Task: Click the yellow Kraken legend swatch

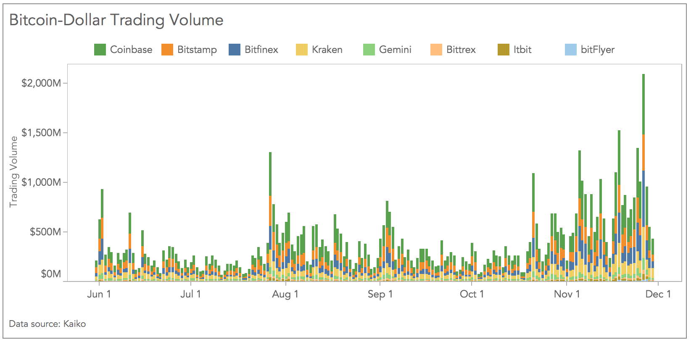Action: [x=302, y=50]
